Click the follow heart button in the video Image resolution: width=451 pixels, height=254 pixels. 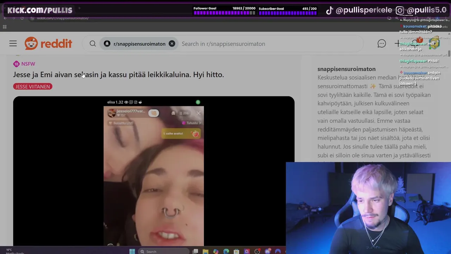coord(153,113)
